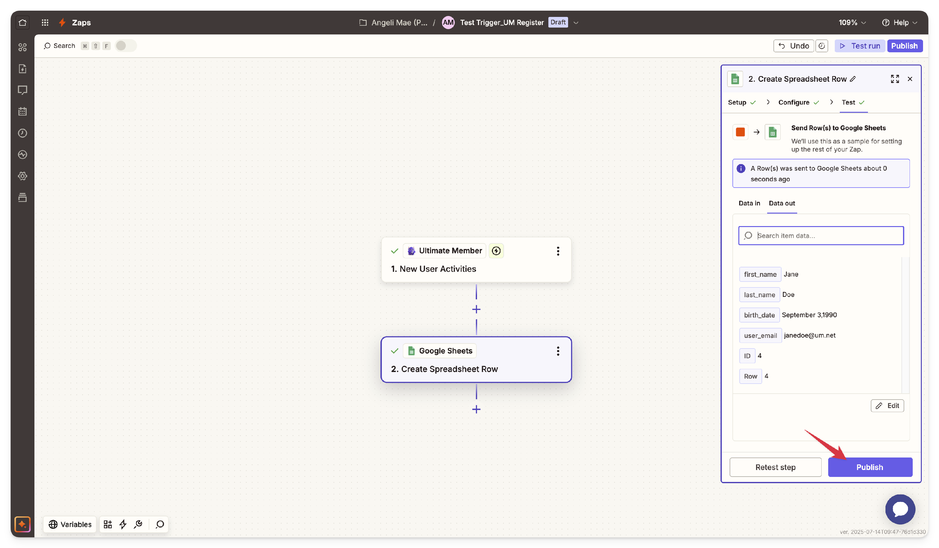This screenshot has height=548, width=939.
Task: Select the Data out tab
Action: click(x=782, y=203)
